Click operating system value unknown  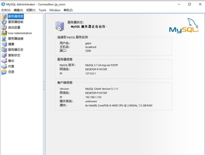[91, 101]
